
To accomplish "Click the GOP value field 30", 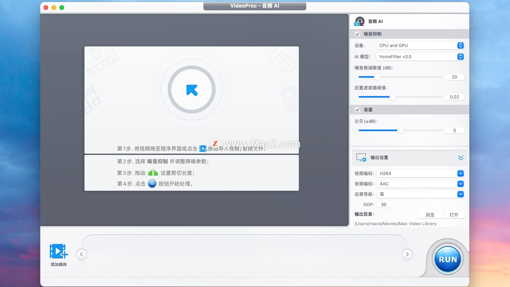I will tap(385, 205).
